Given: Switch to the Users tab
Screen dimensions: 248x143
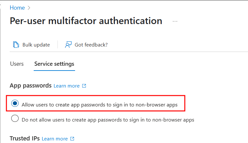Looking at the screenshot, I should click(x=17, y=64).
